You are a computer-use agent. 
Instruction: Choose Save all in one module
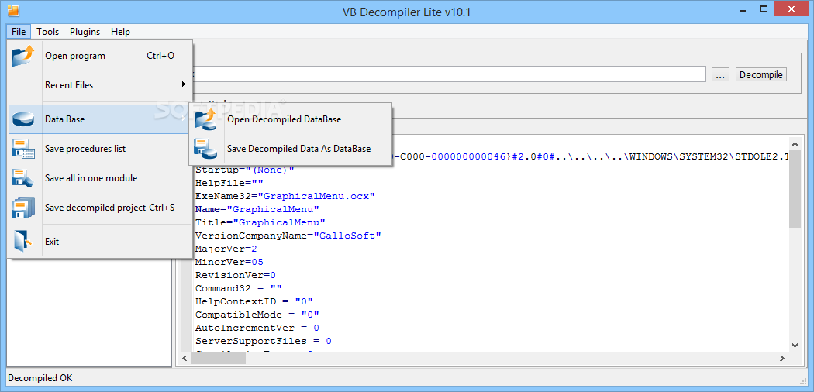click(100, 178)
